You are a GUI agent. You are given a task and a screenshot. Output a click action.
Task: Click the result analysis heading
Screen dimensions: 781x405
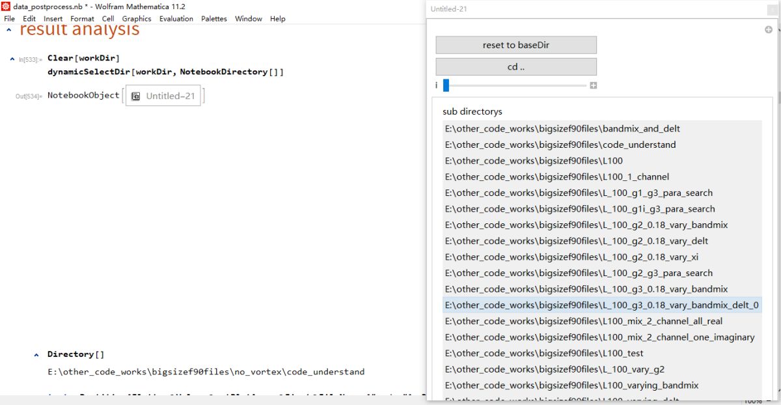click(79, 30)
